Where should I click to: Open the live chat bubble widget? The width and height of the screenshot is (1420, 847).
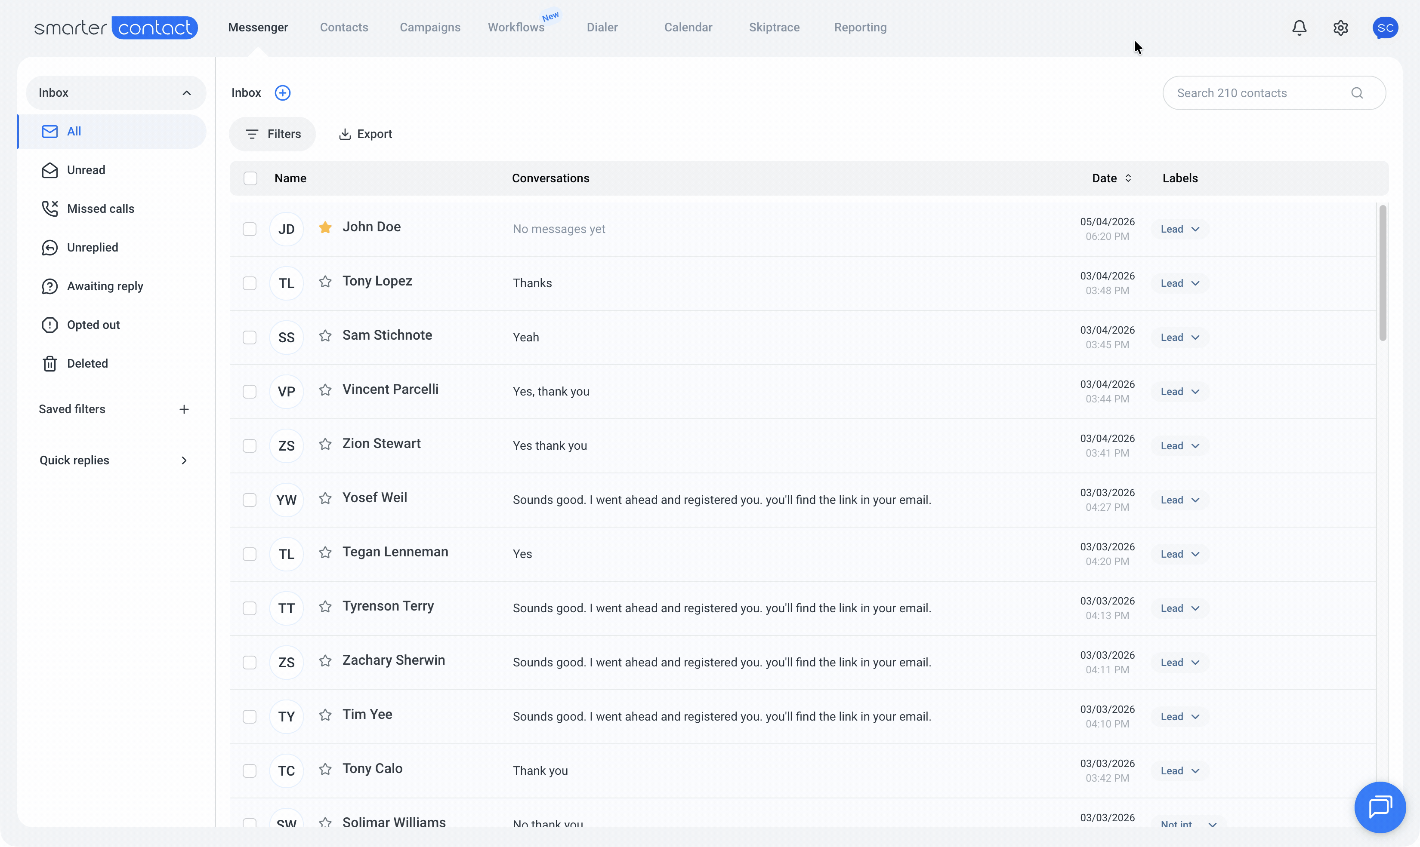1380,807
